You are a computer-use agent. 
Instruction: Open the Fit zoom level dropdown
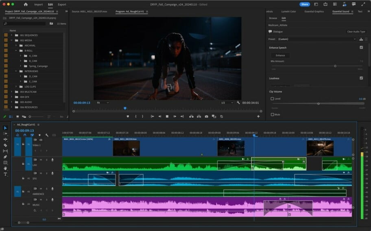tap(103, 103)
